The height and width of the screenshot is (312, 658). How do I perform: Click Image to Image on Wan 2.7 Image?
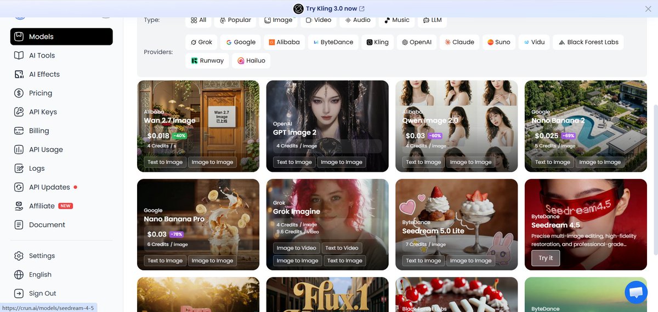pos(212,162)
